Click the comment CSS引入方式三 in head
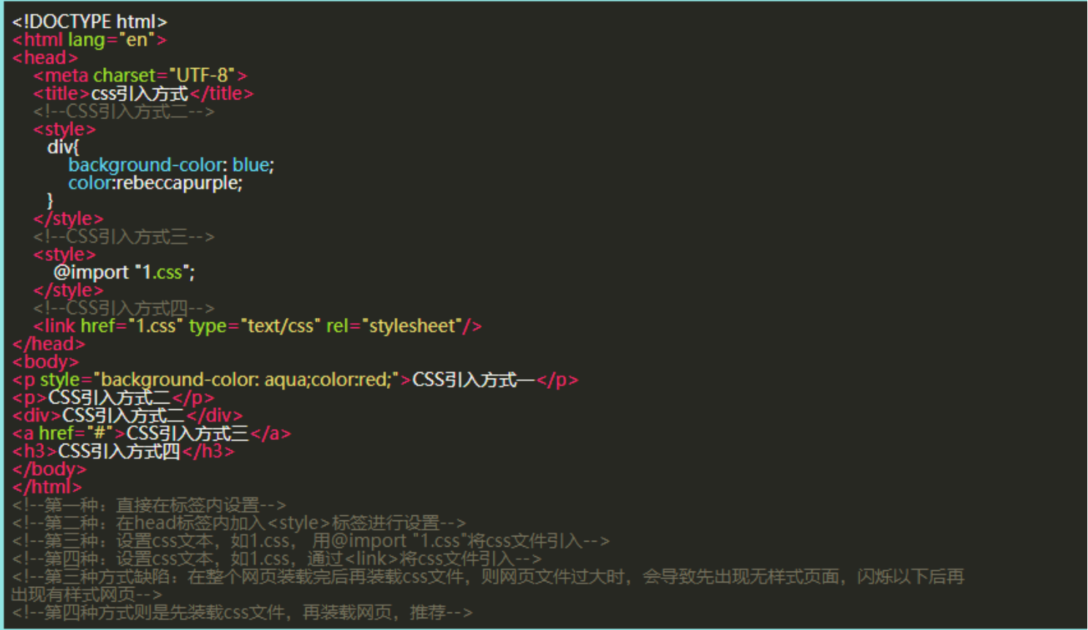The height and width of the screenshot is (630, 1088). coord(124,236)
